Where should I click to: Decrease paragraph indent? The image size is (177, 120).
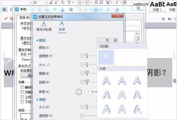tap(96, 2)
